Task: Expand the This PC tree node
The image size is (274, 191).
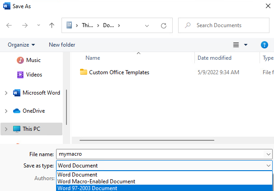Action: click(x=6, y=129)
